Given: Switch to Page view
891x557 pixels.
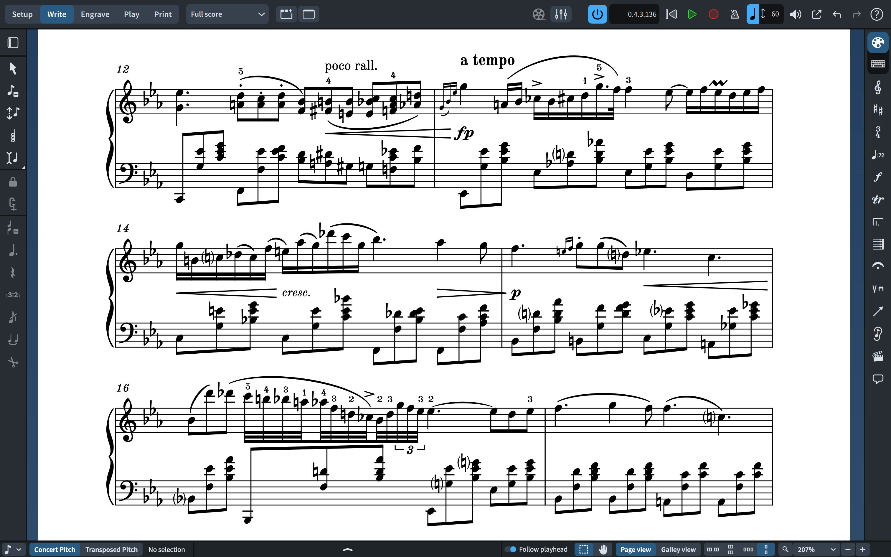Looking at the screenshot, I should [636, 549].
